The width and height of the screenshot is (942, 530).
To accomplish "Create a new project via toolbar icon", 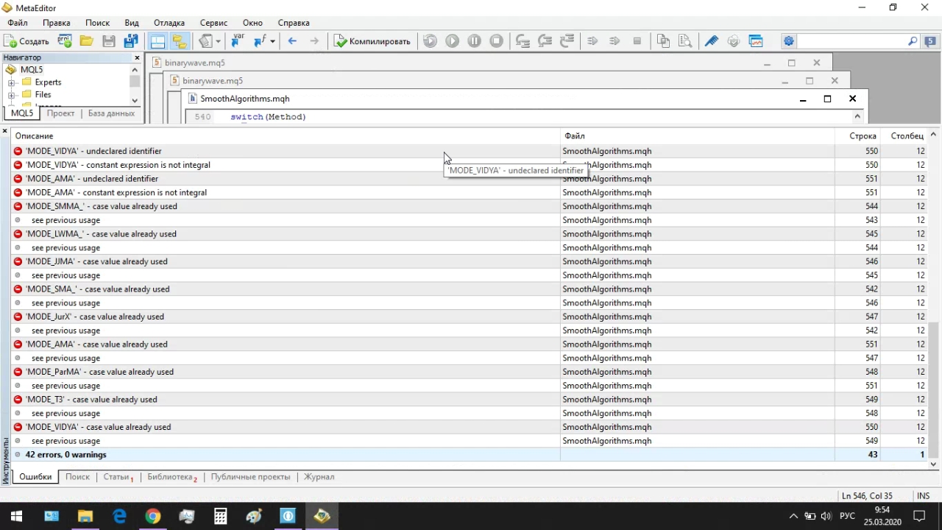I will click(65, 41).
